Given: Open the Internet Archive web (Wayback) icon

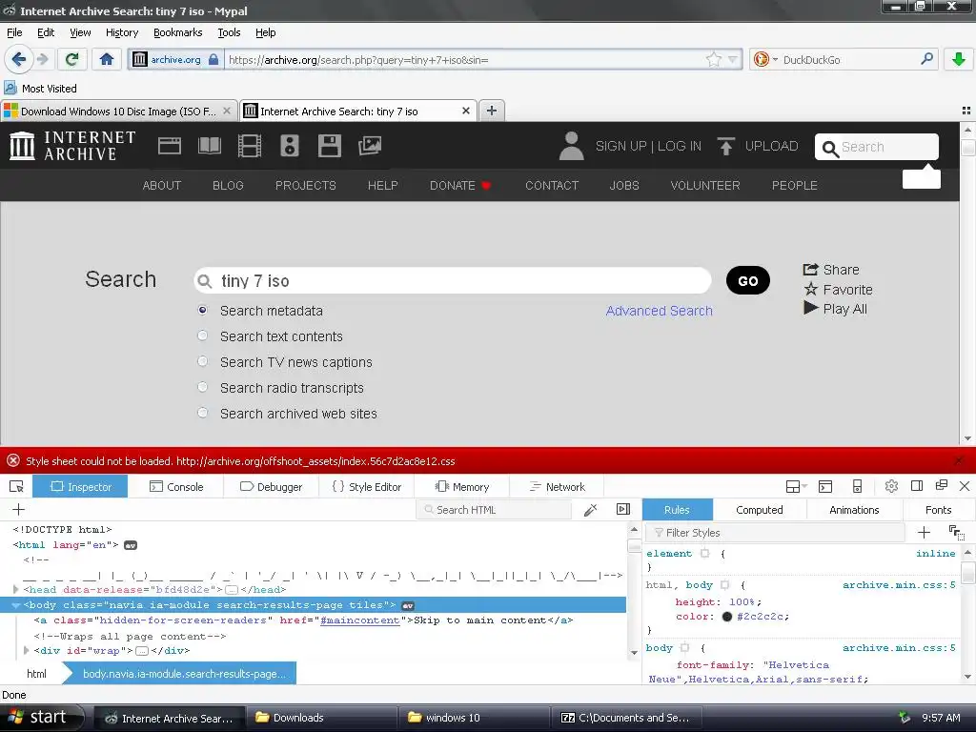Looking at the screenshot, I should click(170, 146).
